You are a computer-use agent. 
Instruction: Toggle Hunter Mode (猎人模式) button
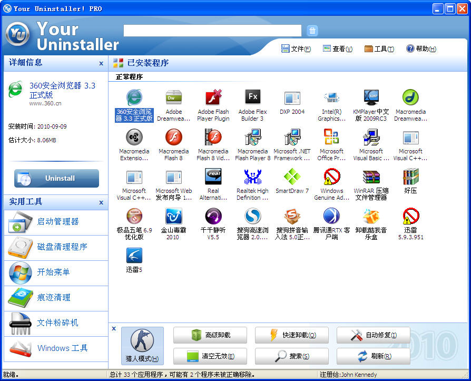tap(142, 346)
